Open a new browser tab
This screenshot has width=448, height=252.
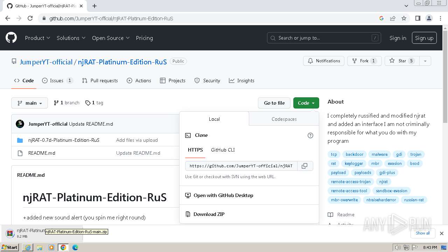tap(94, 6)
